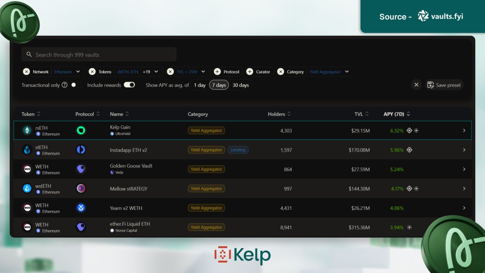Click the Kelp Gain protocol logo

point(81,130)
